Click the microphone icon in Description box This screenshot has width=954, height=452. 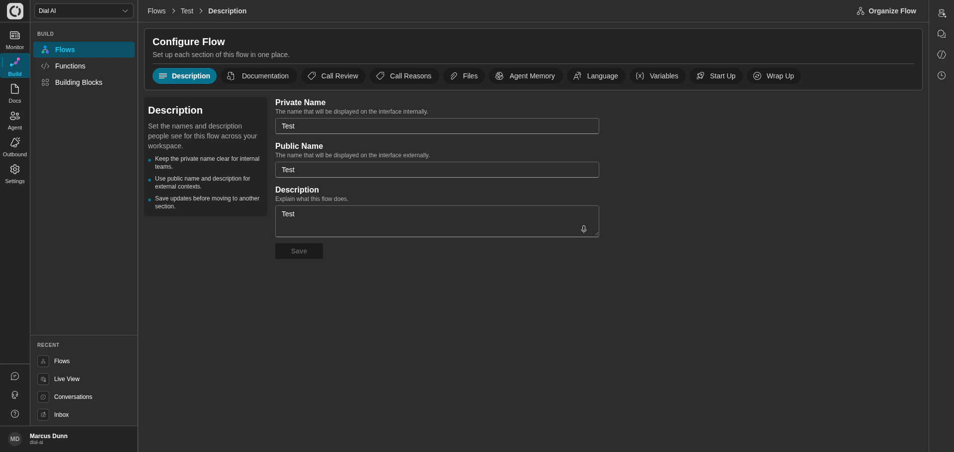(x=584, y=229)
